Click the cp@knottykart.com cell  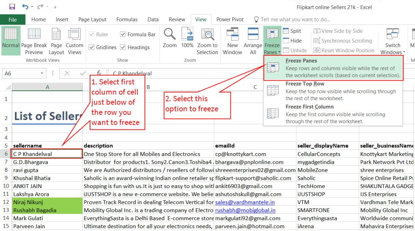pyautogui.click(x=255, y=154)
